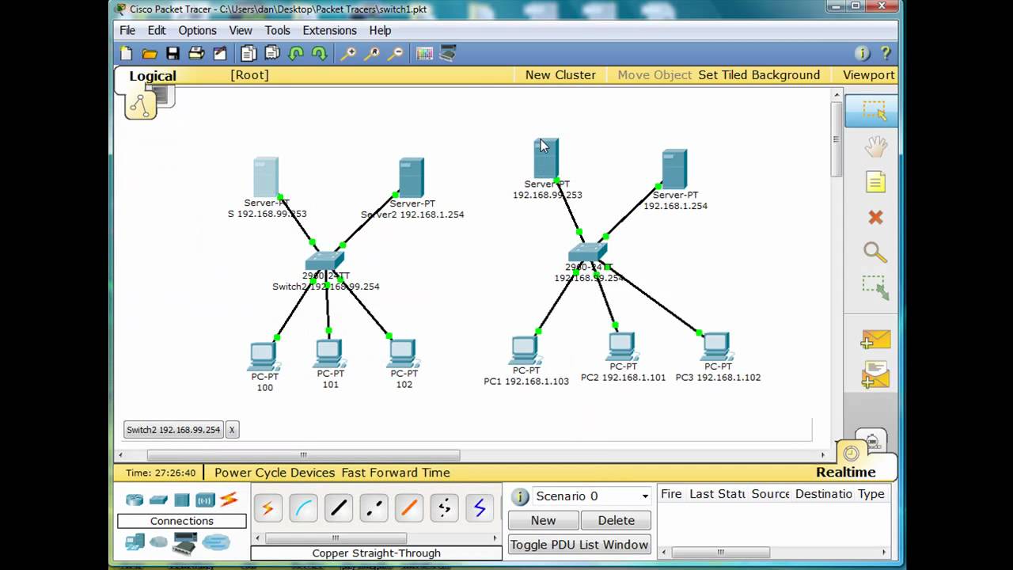The height and width of the screenshot is (570, 1013).
Task: Open the drawing palette icon
Action: coord(425,54)
